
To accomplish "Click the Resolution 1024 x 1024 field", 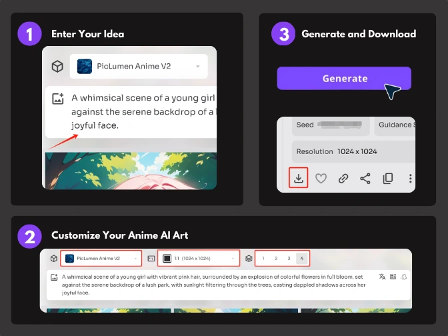I will coord(353,151).
